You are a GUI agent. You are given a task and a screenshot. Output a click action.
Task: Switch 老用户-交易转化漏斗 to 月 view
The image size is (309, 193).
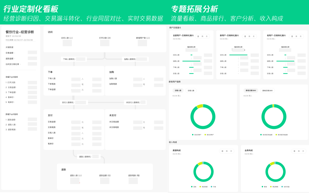[x=300, y=36]
